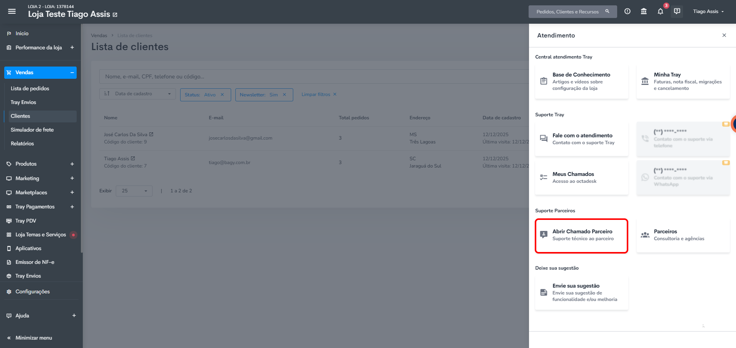
Task: Open Lista de pedidos submenu
Action: (30, 88)
